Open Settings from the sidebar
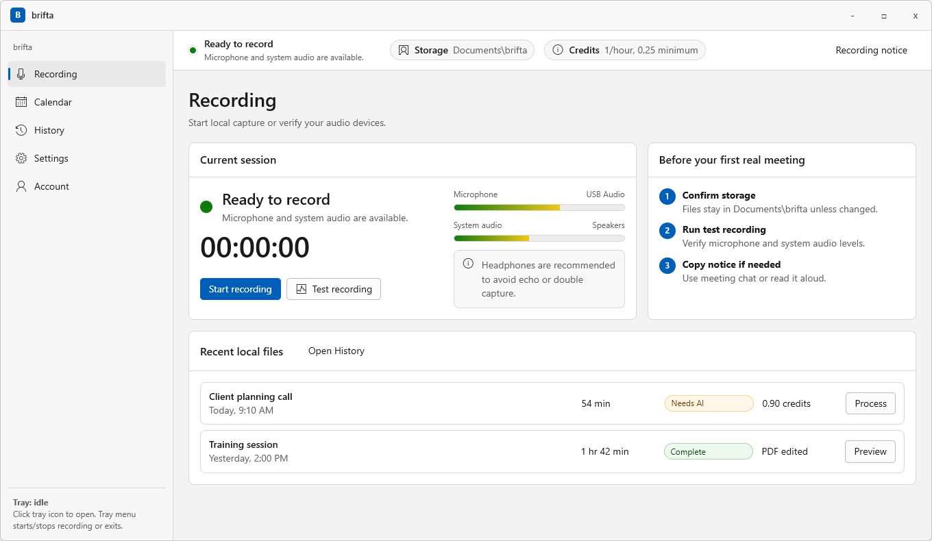 (x=87, y=158)
